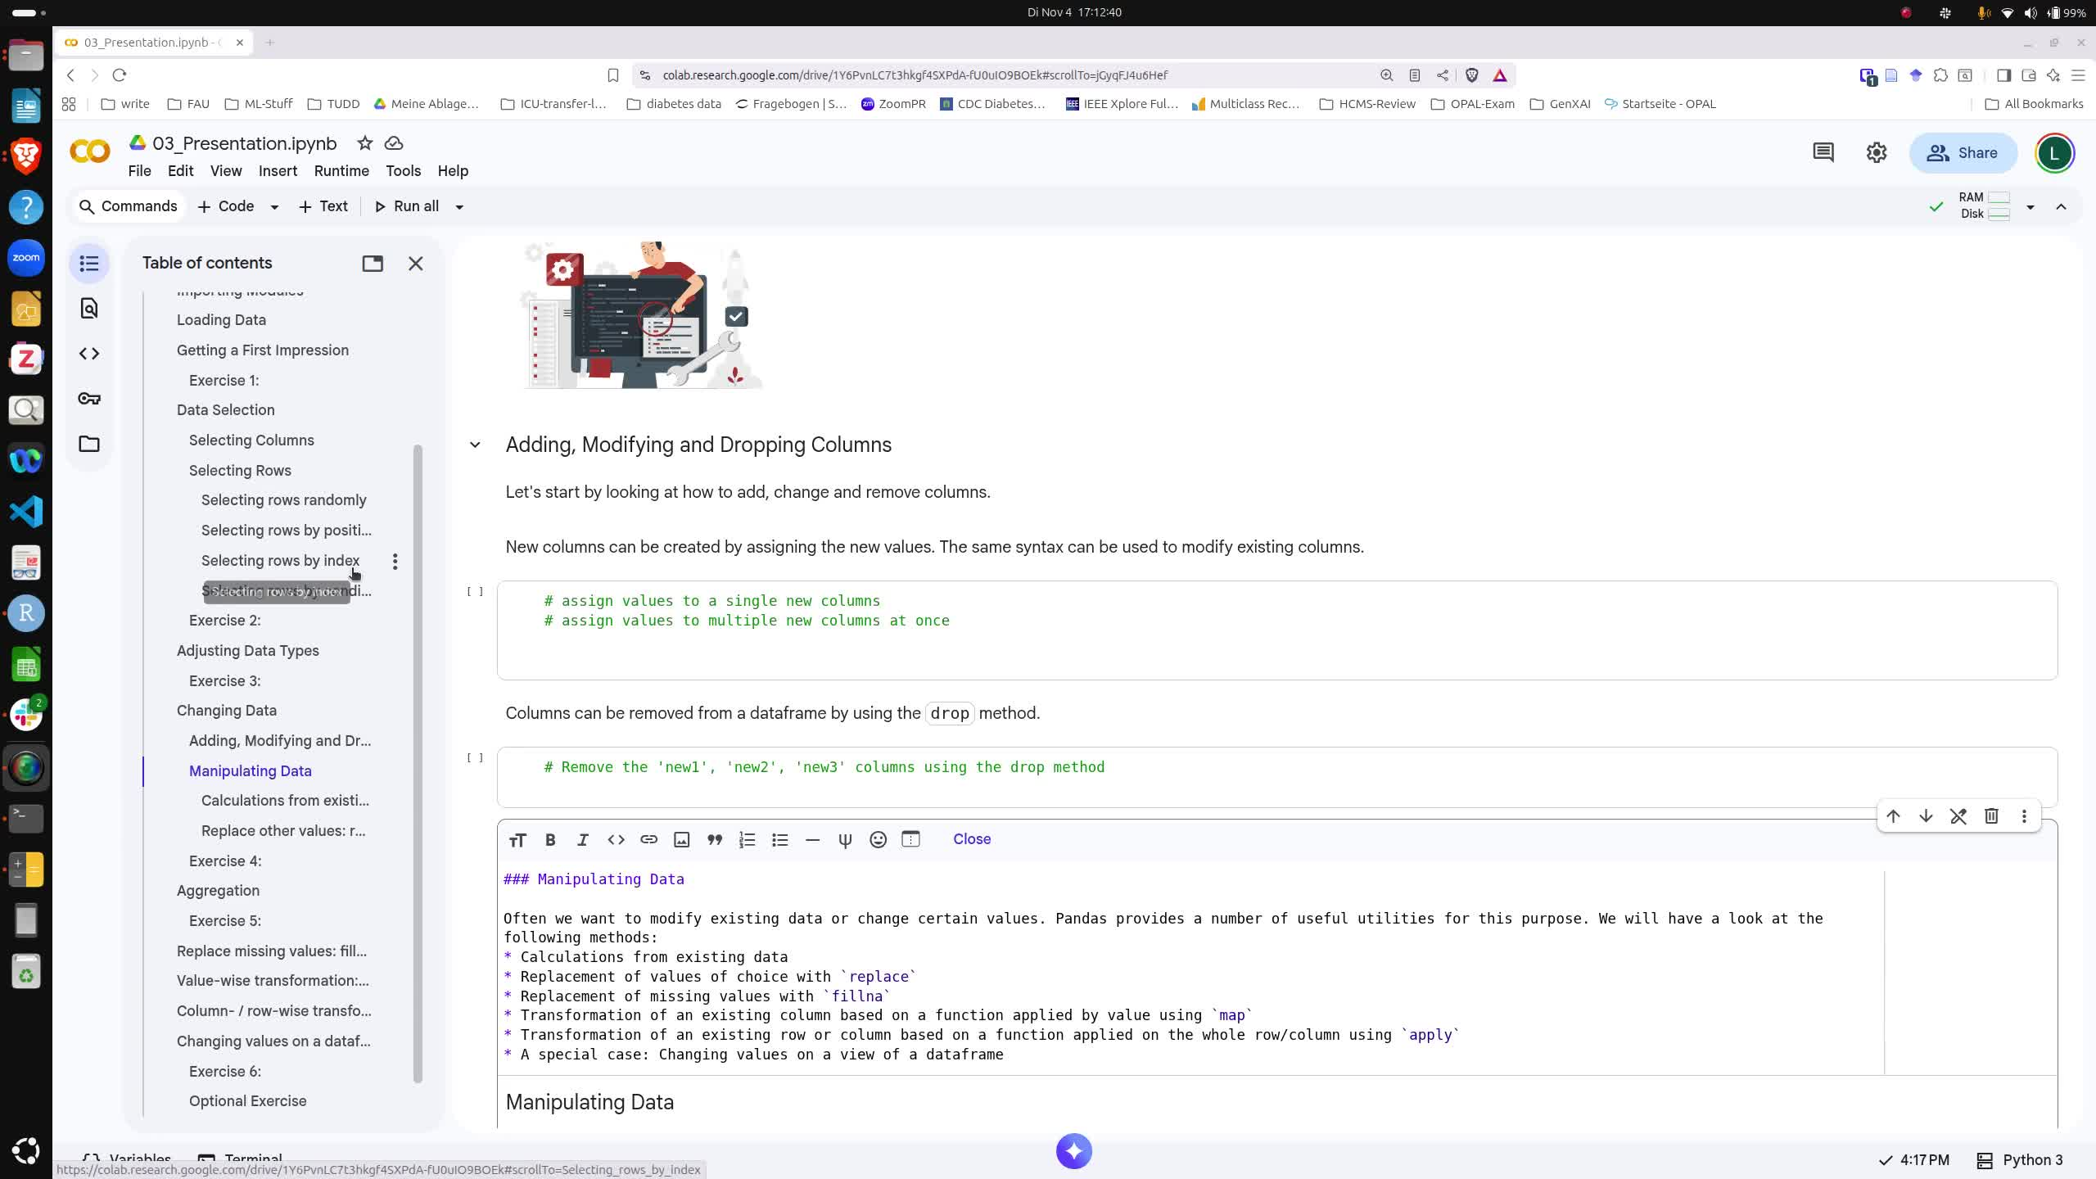Add a bulleted list
The width and height of the screenshot is (2096, 1179).
(x=779, y=839)
